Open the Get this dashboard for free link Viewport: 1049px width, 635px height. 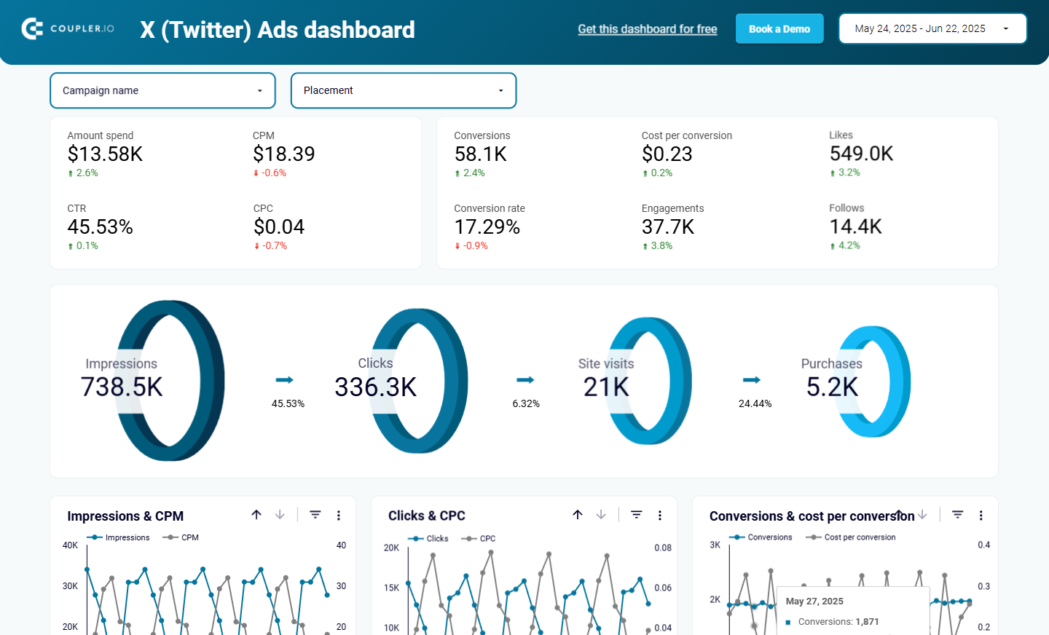coord(647,29)
